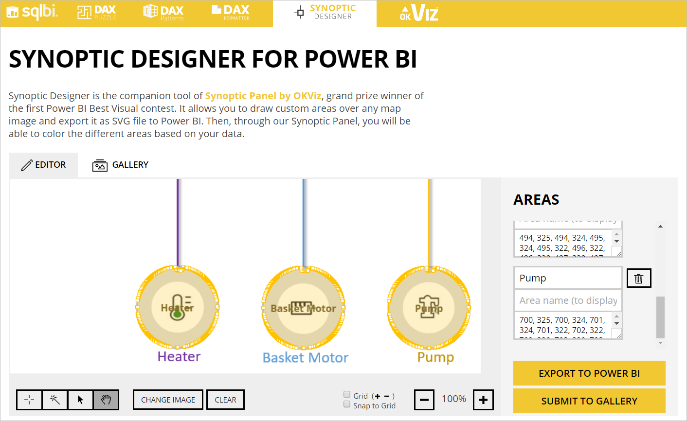Screen dimensions: 687x421
Task: Click EXPORT TO POWER BI
Action: [x=589, y=373]
